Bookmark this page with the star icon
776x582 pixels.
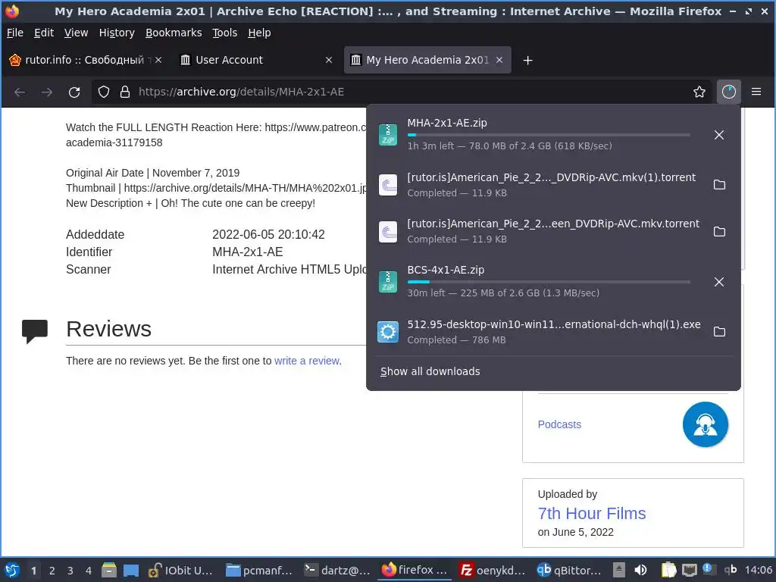[x=699, y=92]
